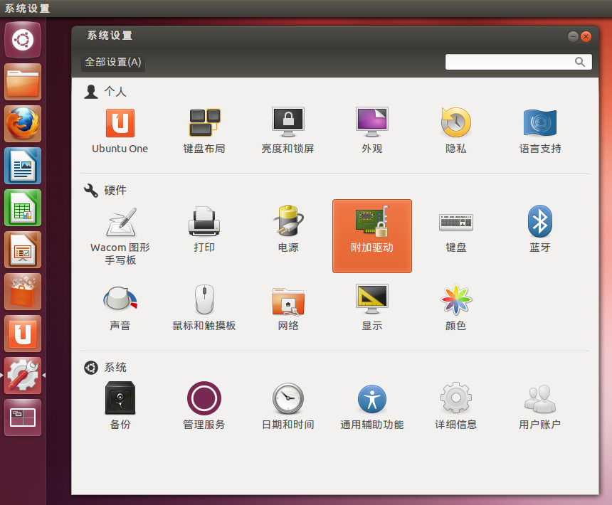Click 系统设置 in the top panel

pos(27,9)
